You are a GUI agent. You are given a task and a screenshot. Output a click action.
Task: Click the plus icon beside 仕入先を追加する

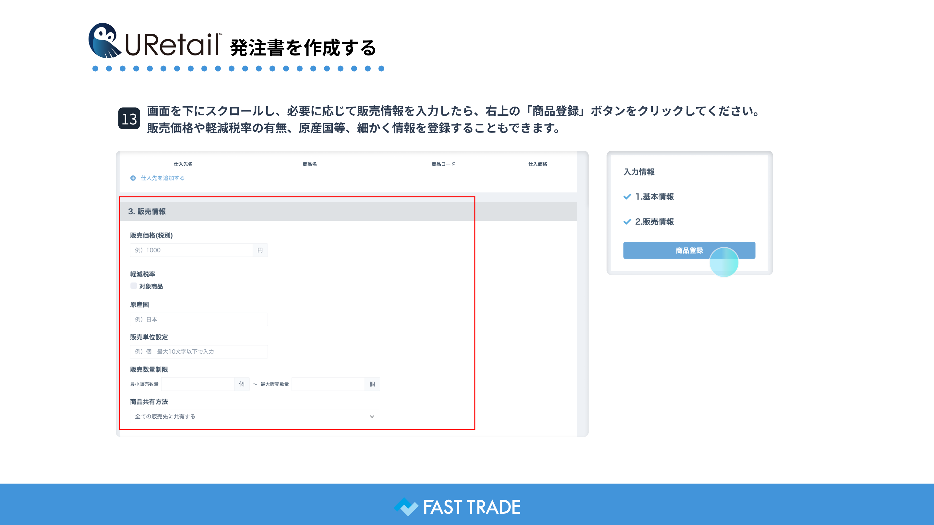click(x=133, y=178)
